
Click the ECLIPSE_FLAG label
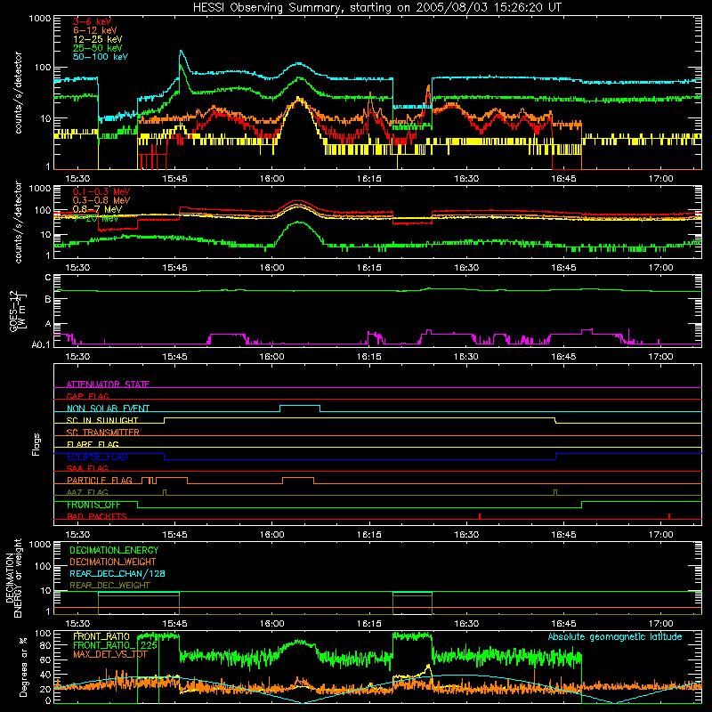pos(97,457)
